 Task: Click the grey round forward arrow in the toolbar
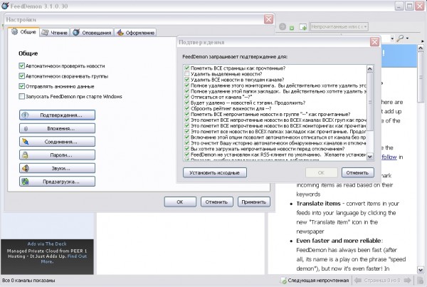[x=283, y=27]
